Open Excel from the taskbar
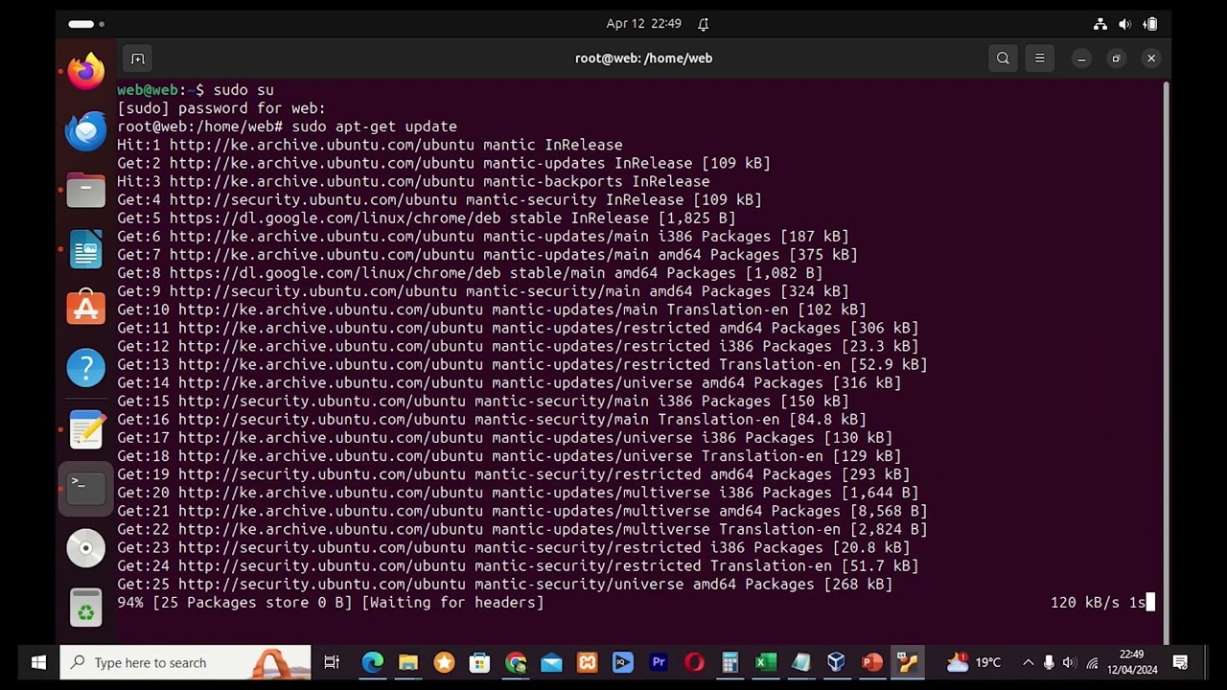This screenshot has width=1227, height=690. pyautogui.click(x=765, y=662)
